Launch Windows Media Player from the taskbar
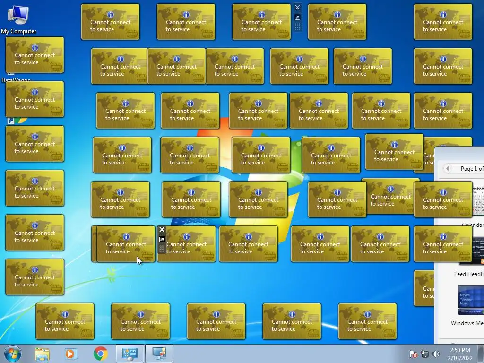Viewport: 484px width, 363px height. point(70,354)
